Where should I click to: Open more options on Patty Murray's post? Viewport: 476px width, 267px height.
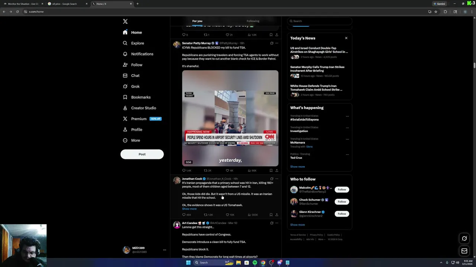click(x=277, y=43)
